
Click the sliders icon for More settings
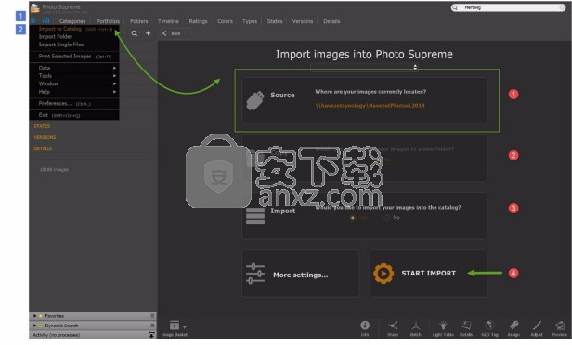click(255, 274)
